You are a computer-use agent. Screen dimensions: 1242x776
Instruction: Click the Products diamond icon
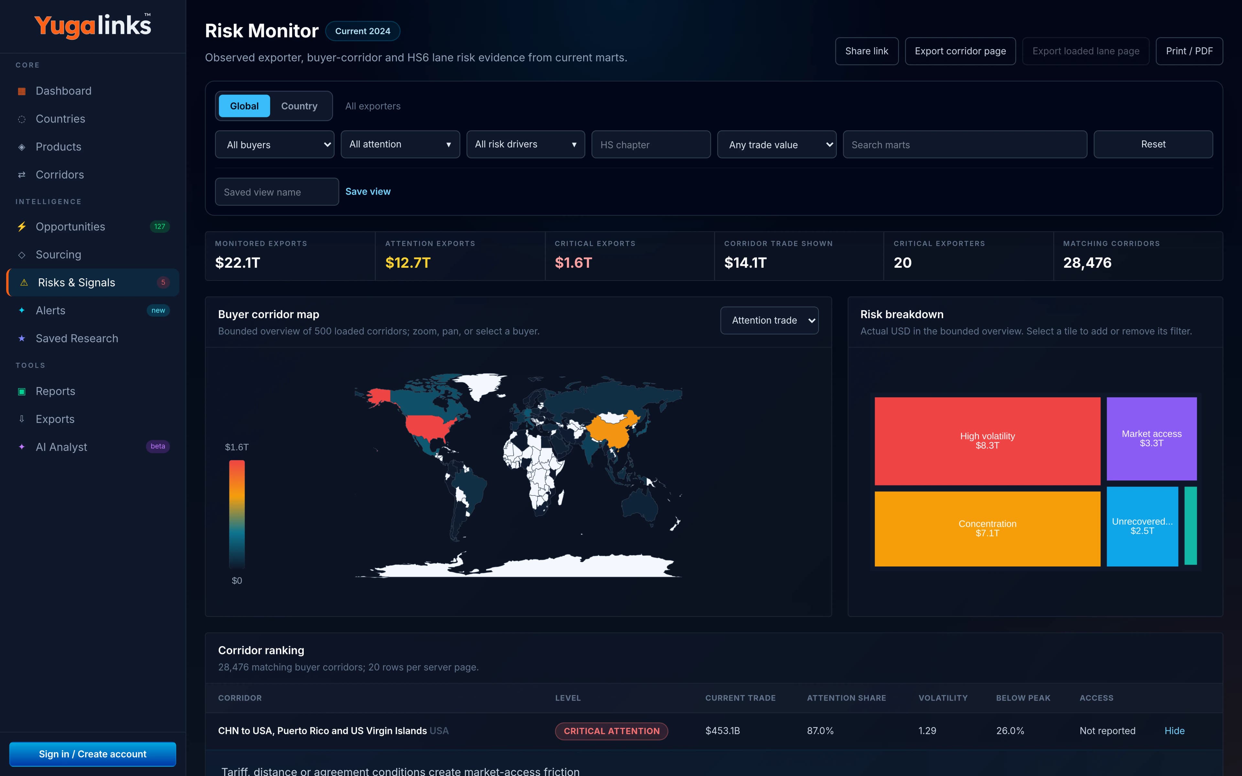22,147
